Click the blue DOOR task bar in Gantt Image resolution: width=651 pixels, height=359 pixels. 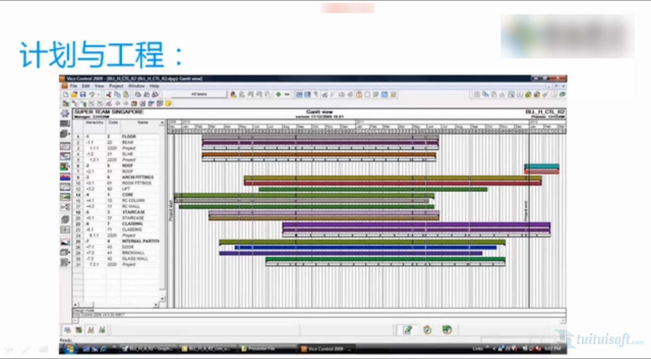tap(365, 247)
